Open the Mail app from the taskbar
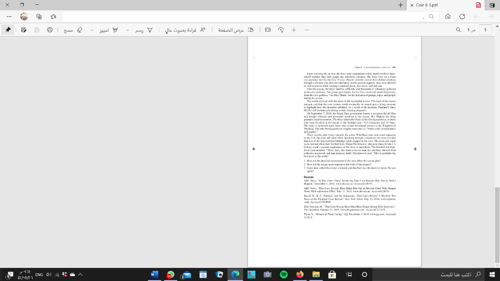This screenshot has height=281, width=500. click(x=187, y=274)
